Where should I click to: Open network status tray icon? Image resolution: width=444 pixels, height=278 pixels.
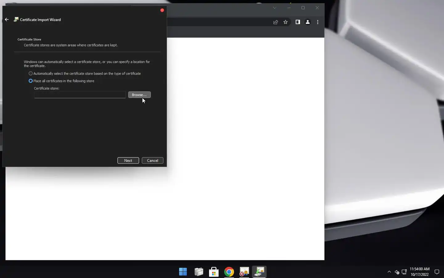pos(404,272)
